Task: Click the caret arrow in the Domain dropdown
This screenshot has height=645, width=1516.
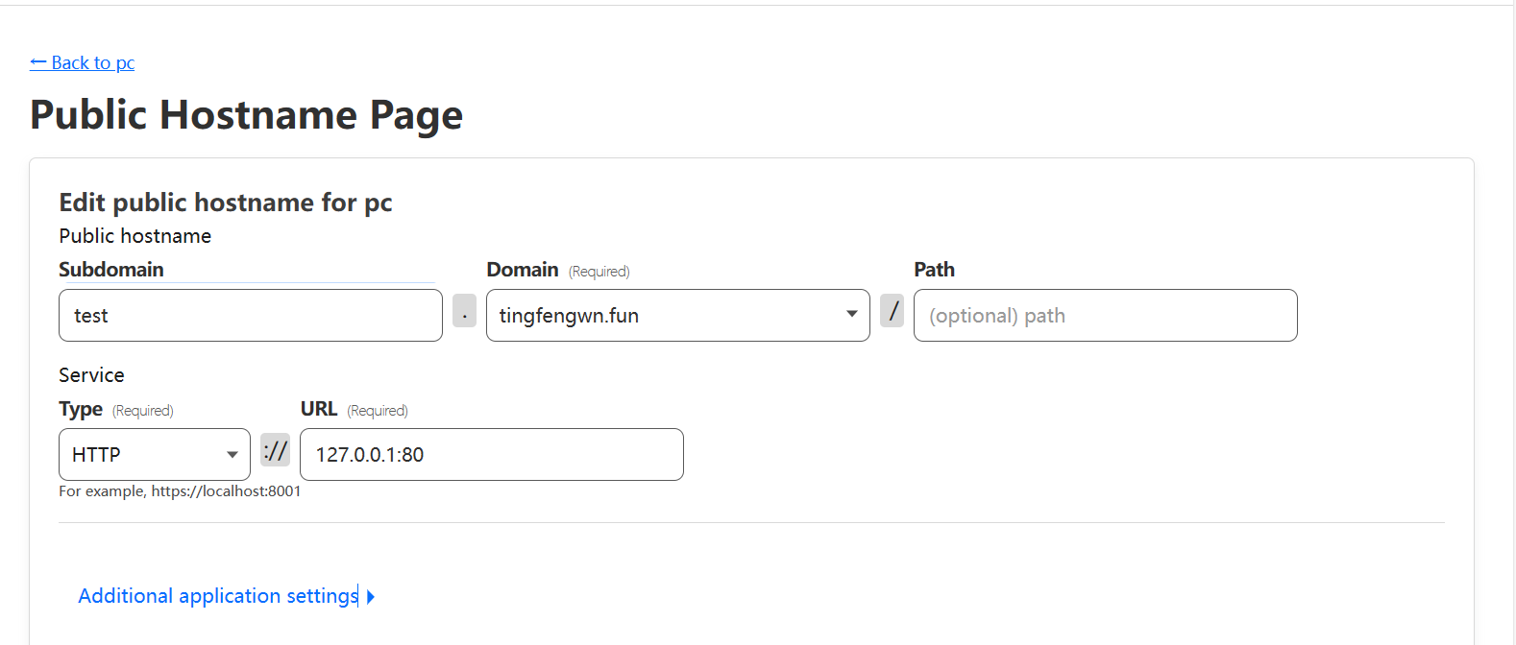Action: coord(851,315)
